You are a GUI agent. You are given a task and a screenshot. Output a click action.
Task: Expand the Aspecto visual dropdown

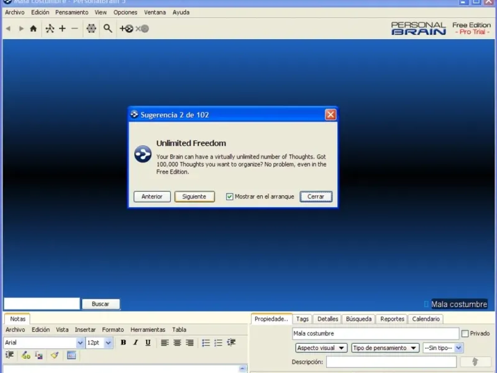point(321,348)
